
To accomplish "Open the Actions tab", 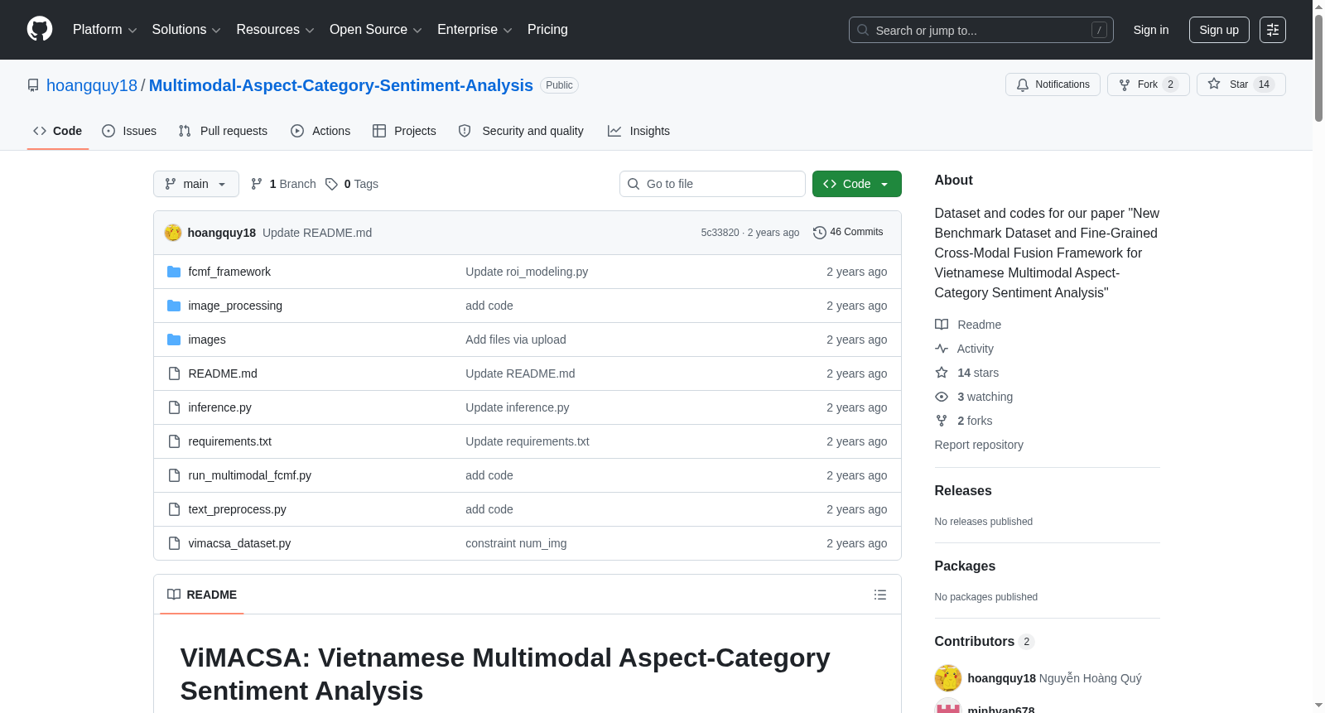I will [x=320, y=131].
